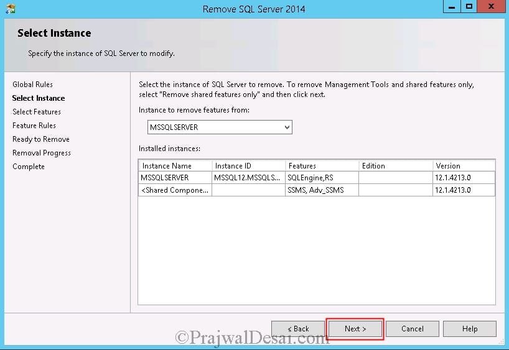Select the MSSQLSERVER instance row
The width and height of the screenshot is (509, 350).
coord(317,177)
